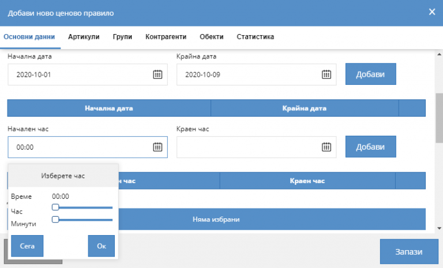This screenshot has width=443, height=268.
Task: Click picker icon in Начален час field
Action: pyautogui.click(x=157, y=147)
